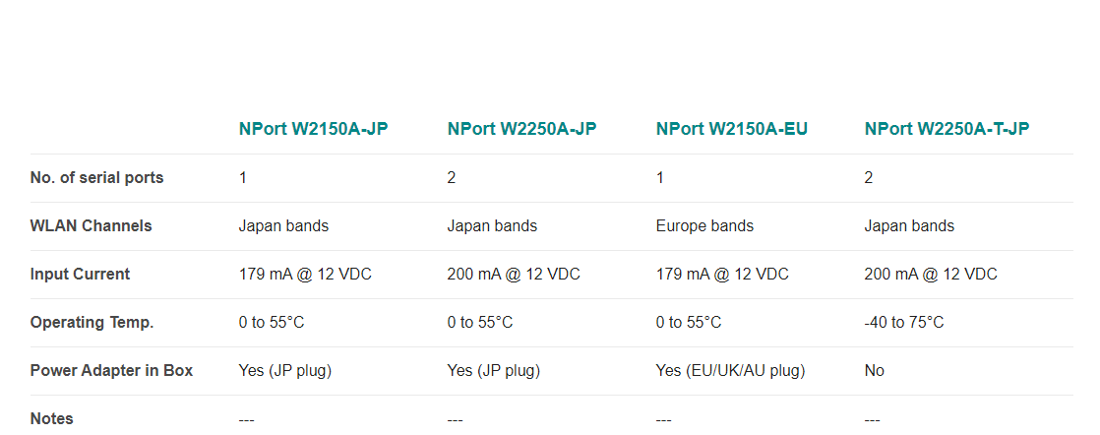Click '179 mA @ 12 VDC' under W2150A-JP
The image size is (1100, 435).
305,274
